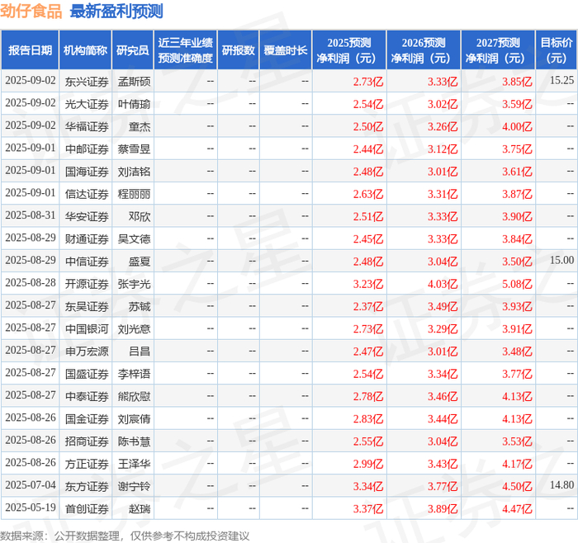Select 国海证券 institution cell

point(87,172)
